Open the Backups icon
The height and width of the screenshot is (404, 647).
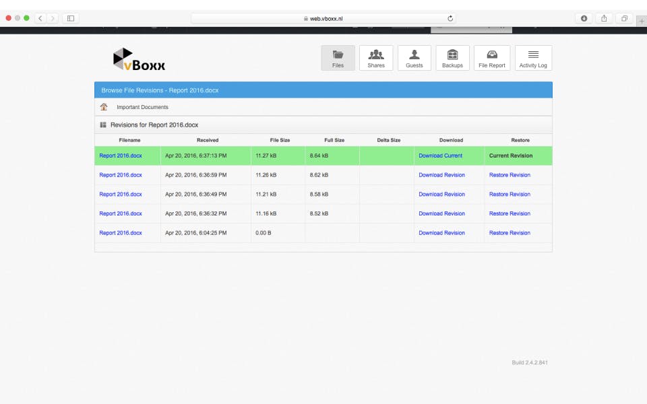(x=452, y=58)
